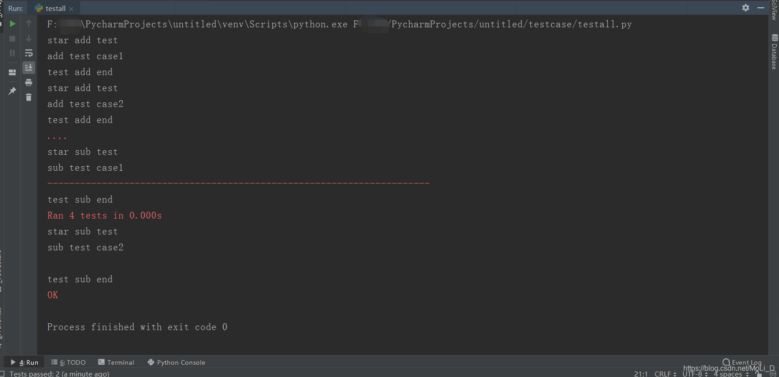Close the testall run tab

pyautogui.click(x=72, y=9)
